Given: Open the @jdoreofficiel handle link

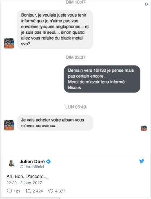Looking at the screenshot, I should (32, 167).
